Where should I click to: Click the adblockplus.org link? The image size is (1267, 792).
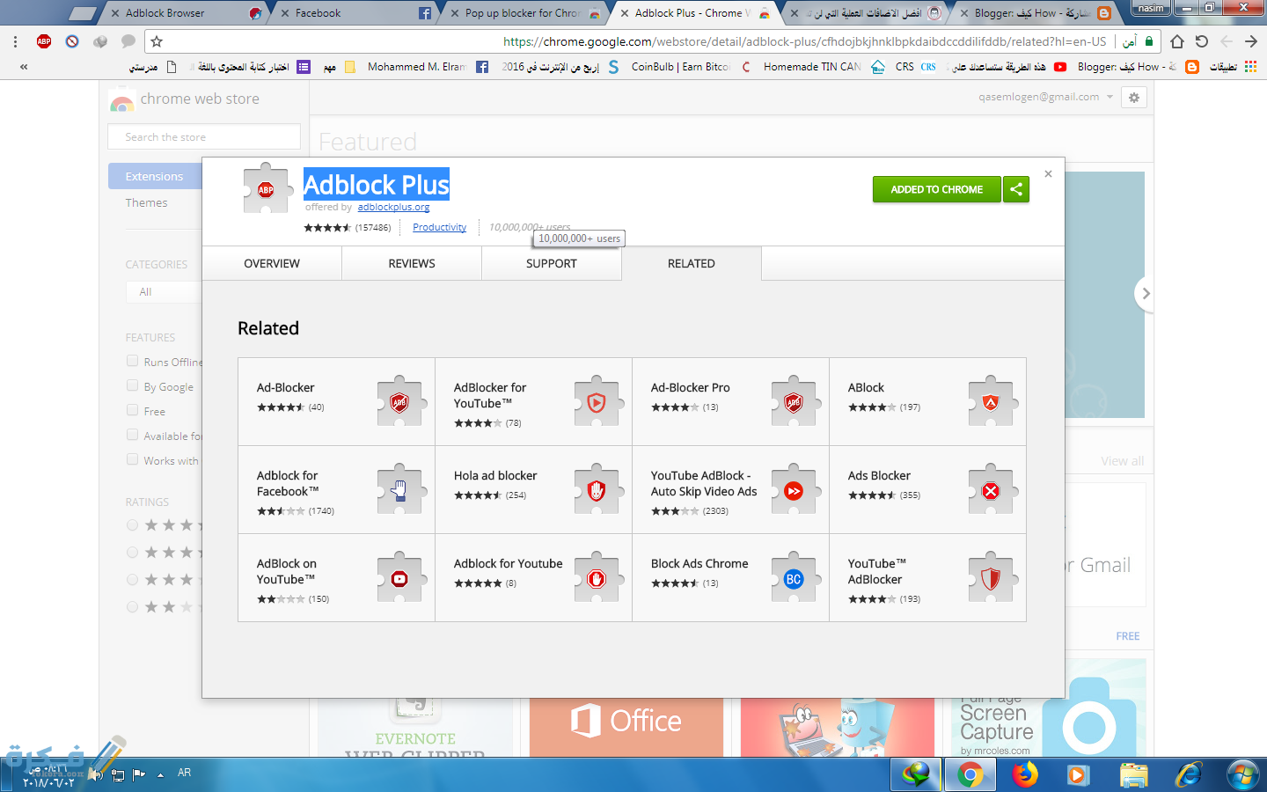point(393,208)
